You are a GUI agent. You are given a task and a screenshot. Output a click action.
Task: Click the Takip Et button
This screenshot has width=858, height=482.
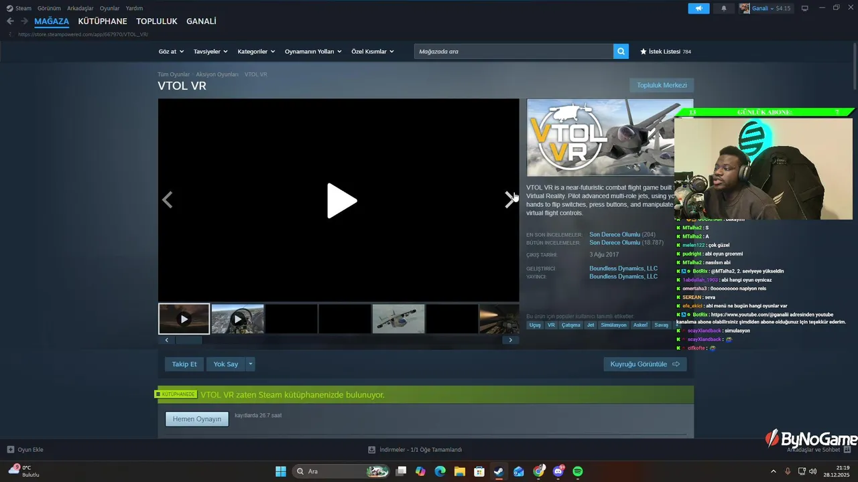(184, 364)
